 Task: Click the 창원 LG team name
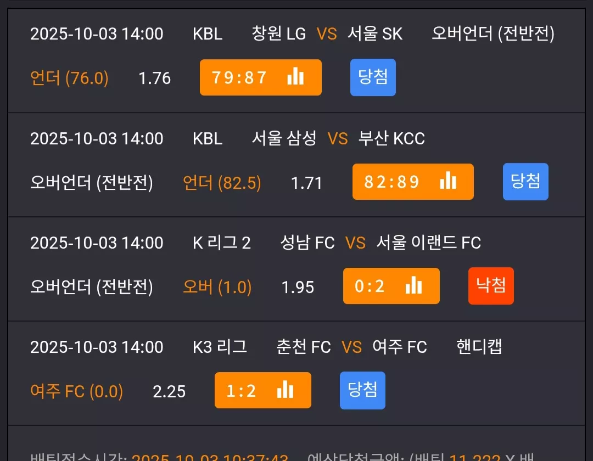tap(279, 33)
